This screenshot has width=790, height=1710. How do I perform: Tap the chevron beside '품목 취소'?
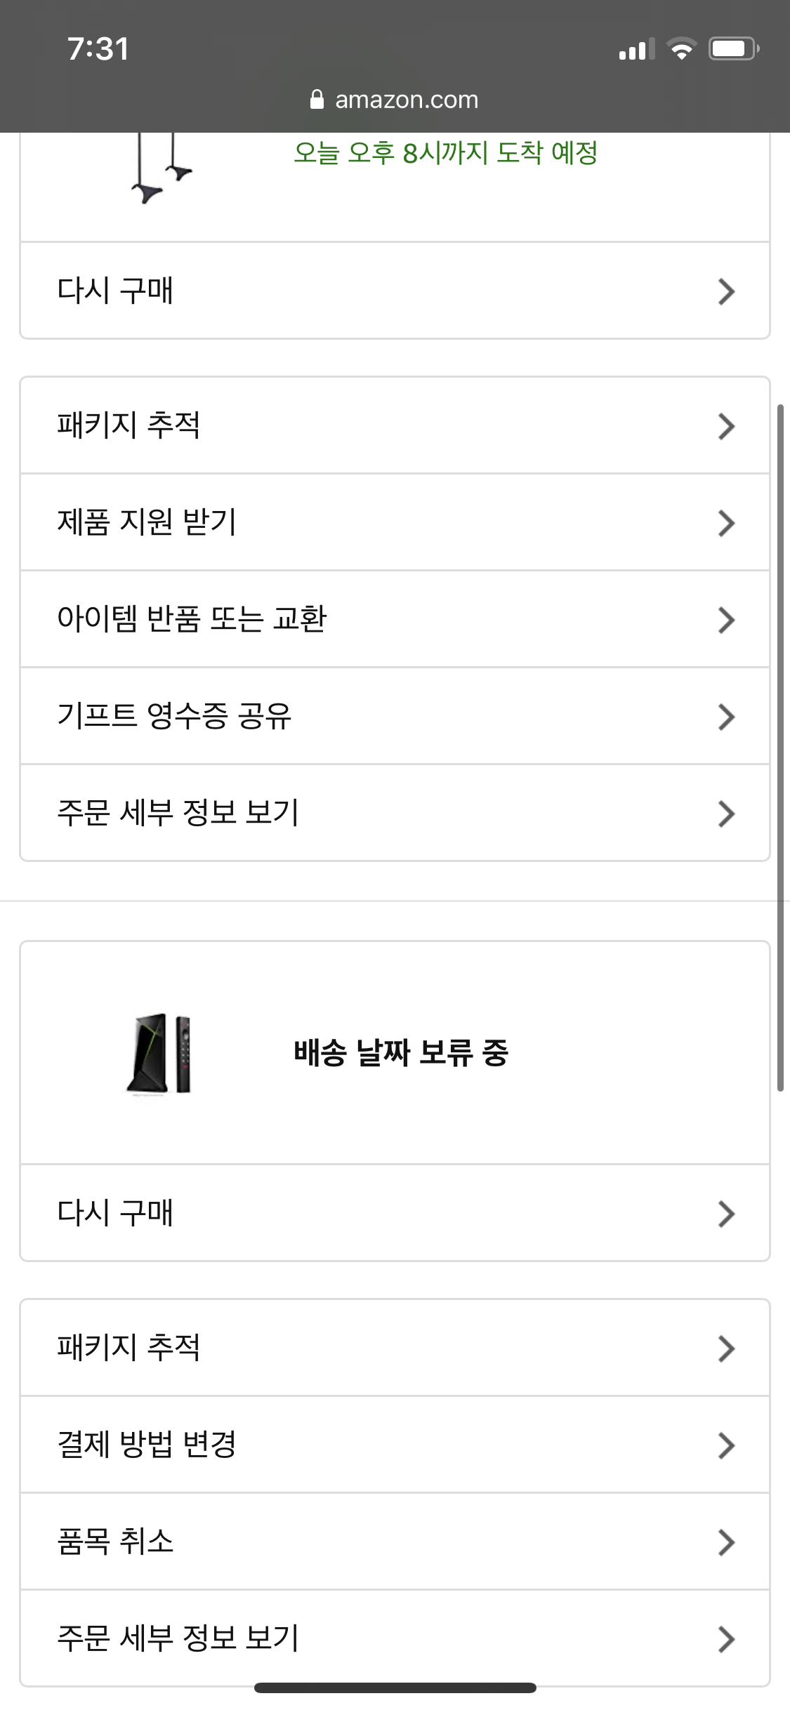[726, 1542]
